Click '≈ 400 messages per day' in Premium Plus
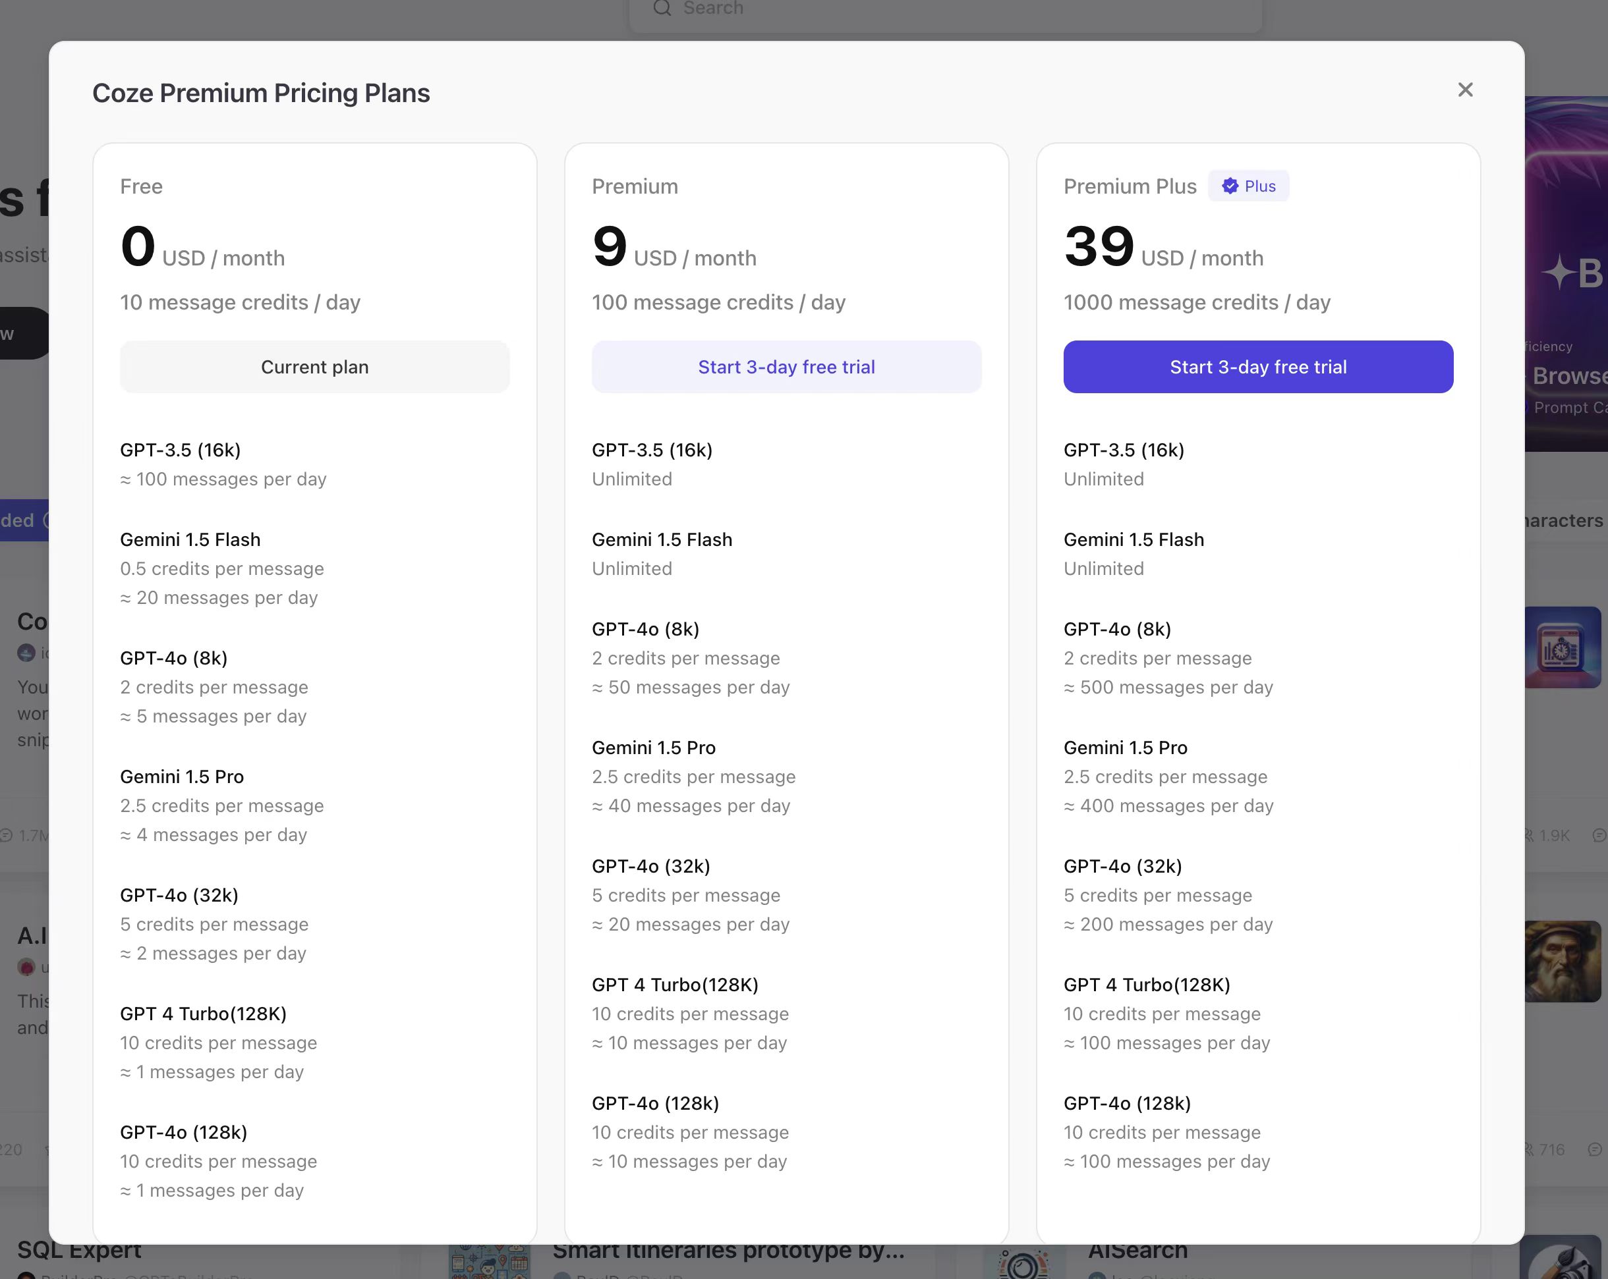Image resolution: width=1608 pixels, height=1279 pixels. coord(1168,805)
